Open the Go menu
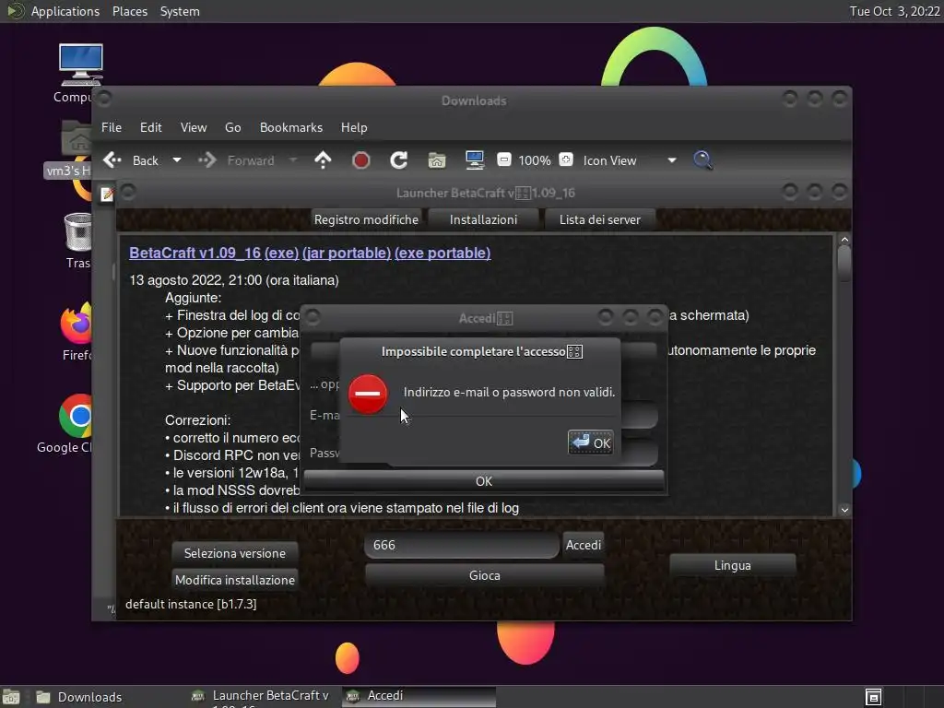 coord(233,127)
